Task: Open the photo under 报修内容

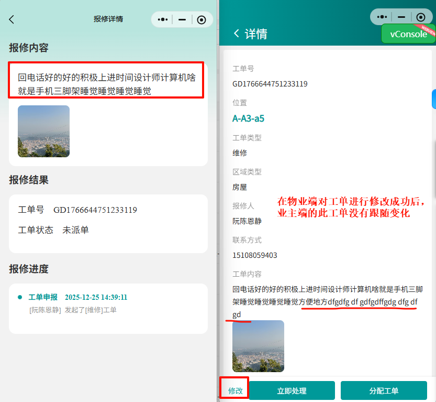Action: point(43,131)
